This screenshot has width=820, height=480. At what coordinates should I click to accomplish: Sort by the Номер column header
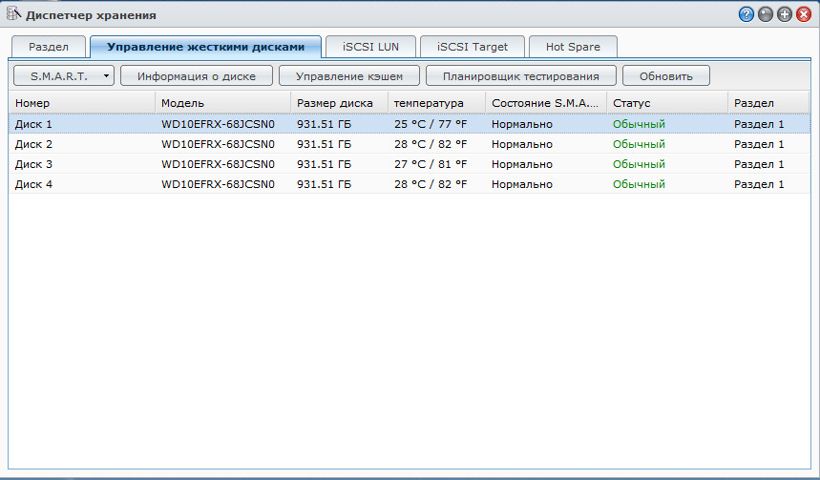tap(81, 103)
